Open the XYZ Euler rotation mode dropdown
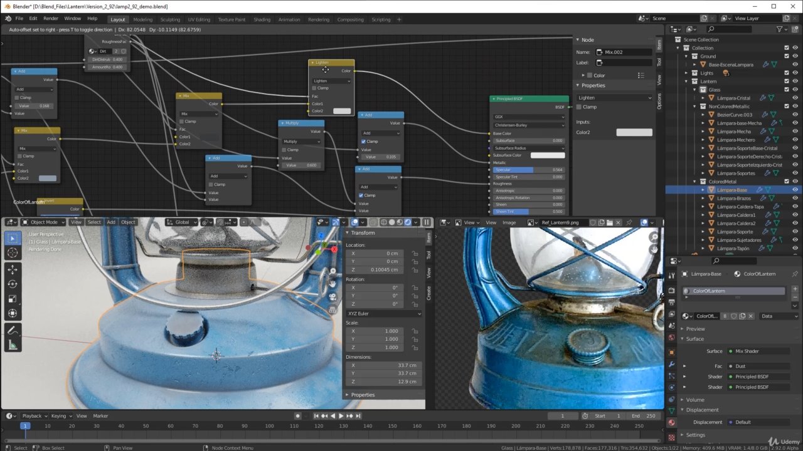Screen dimensions: 803x451 coord(384,313)
